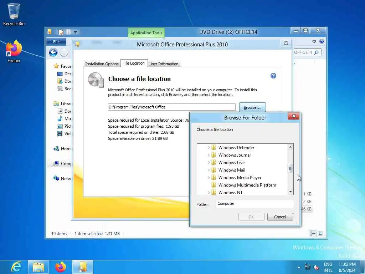
Task: Click Windows Defender folder icon
Action: coord(214,147)
